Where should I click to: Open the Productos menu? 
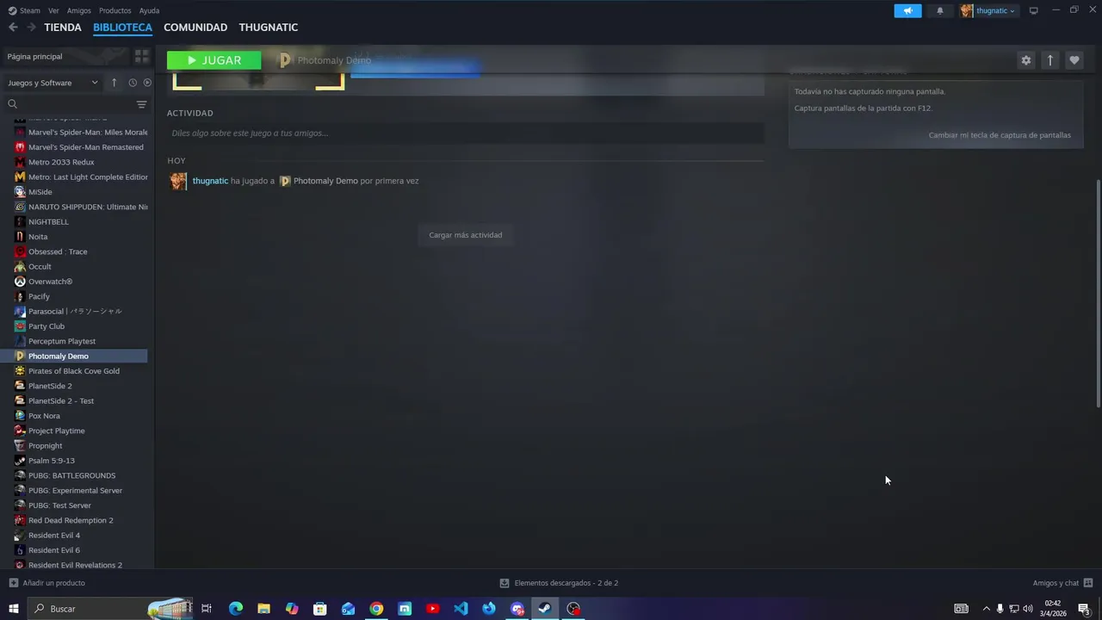[x=115, y=10]
